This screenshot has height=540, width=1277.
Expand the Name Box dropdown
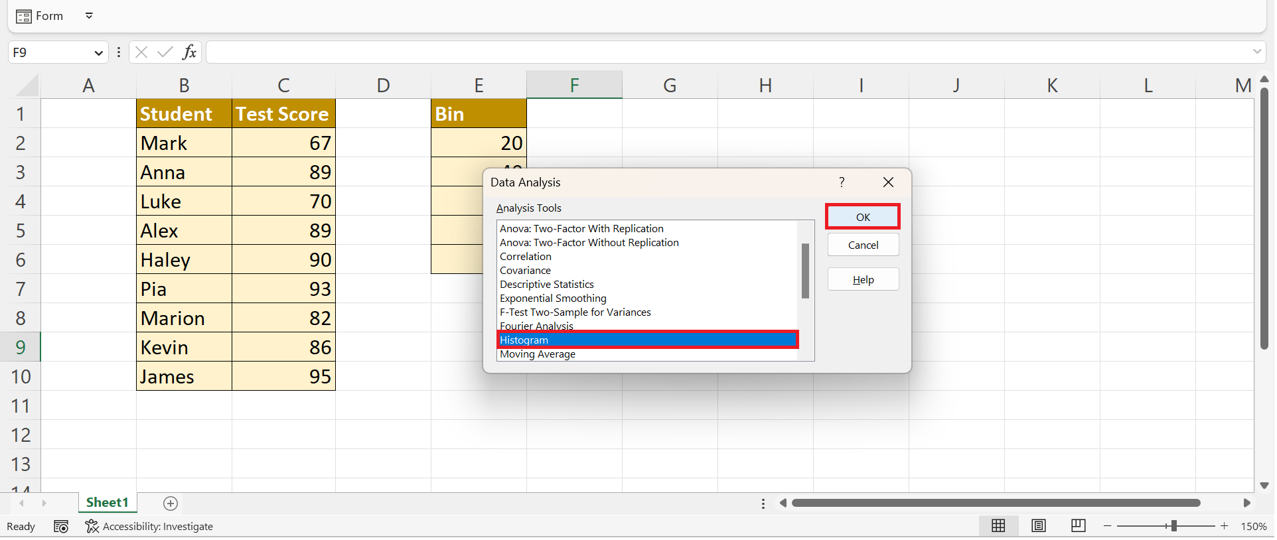[x=98, y=53]
